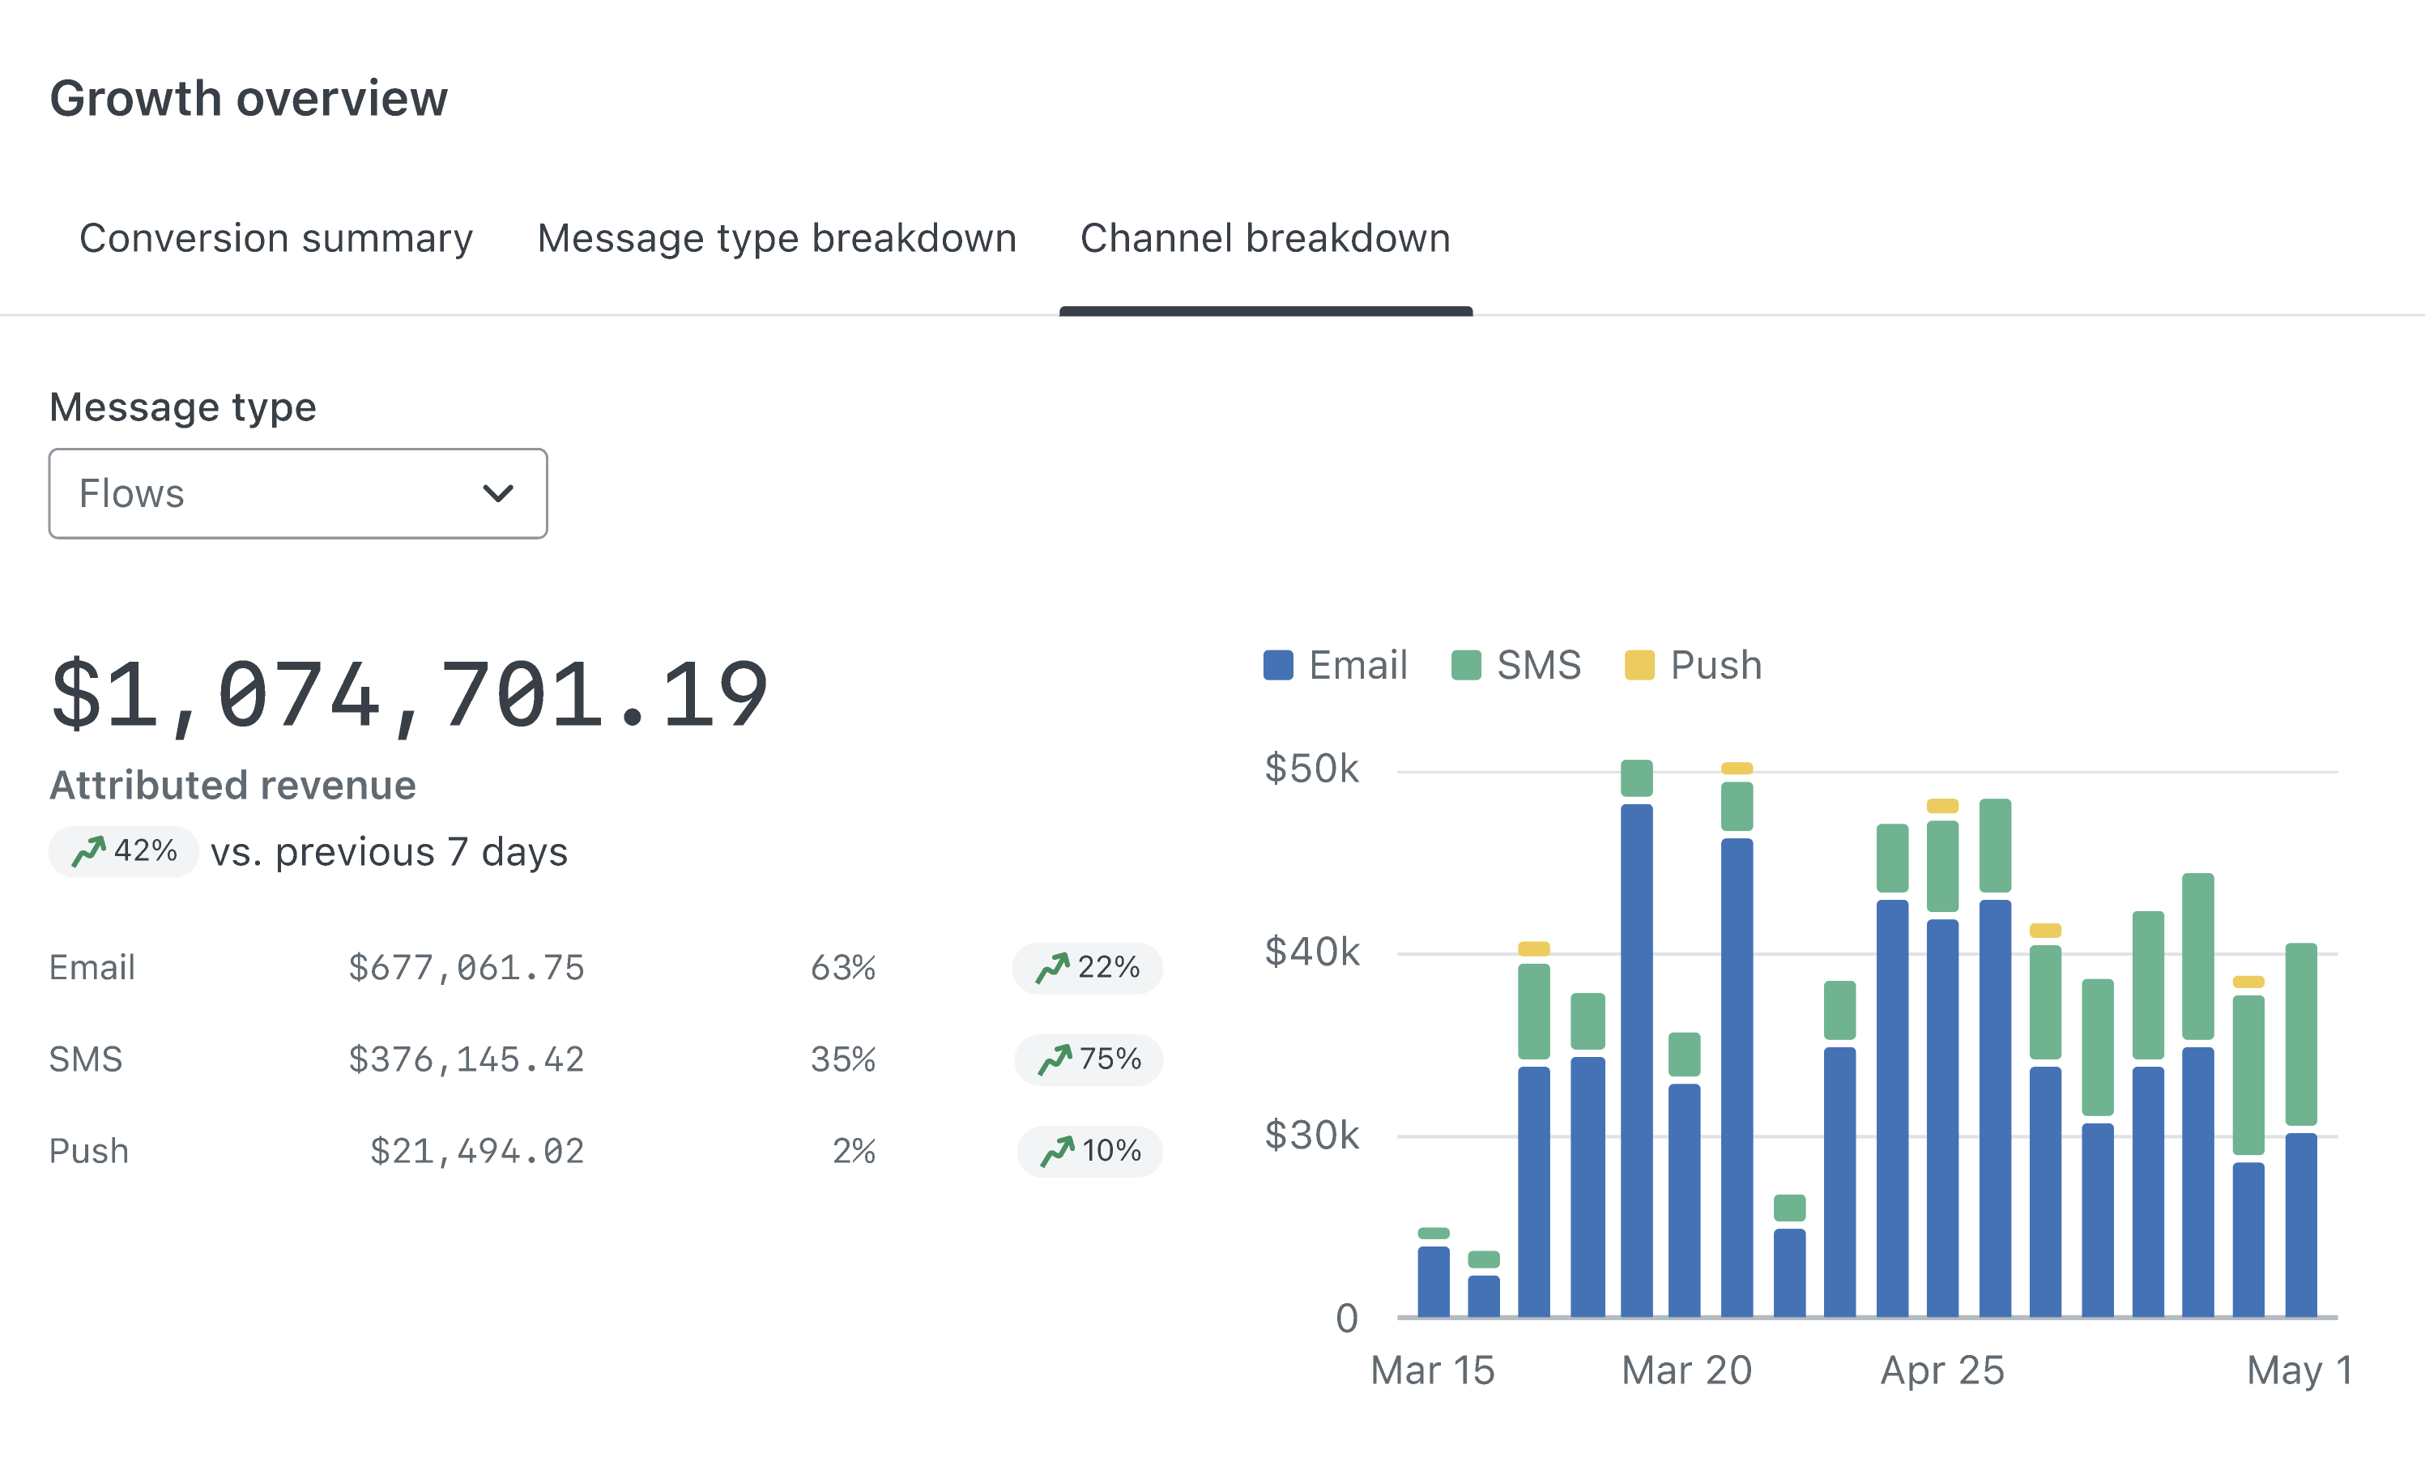The height and width of the screenshot is (1466, 2425).
Task: Click the total attributed revenue $1,074,701.19
Action: (x=408, y=697)
